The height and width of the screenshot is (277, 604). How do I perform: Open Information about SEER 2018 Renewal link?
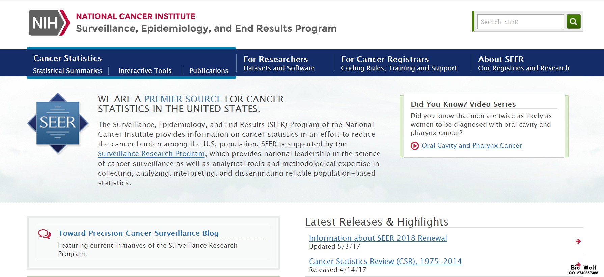point(378,238)
